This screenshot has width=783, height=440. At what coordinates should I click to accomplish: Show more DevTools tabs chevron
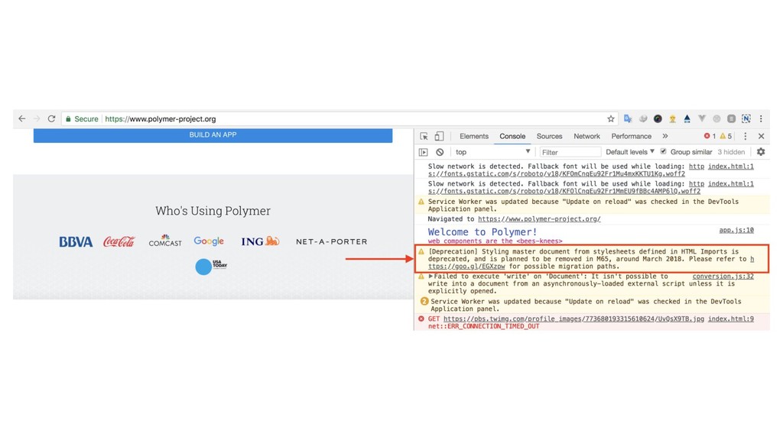click(x=665, y=136)
